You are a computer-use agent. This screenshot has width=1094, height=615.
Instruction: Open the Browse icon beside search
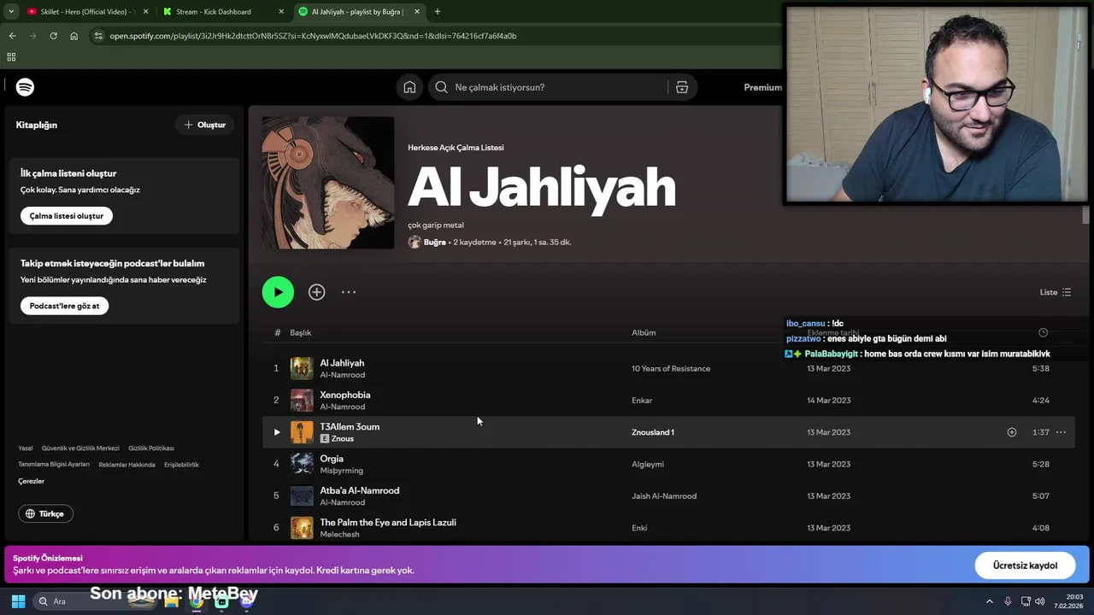(682, 87)
